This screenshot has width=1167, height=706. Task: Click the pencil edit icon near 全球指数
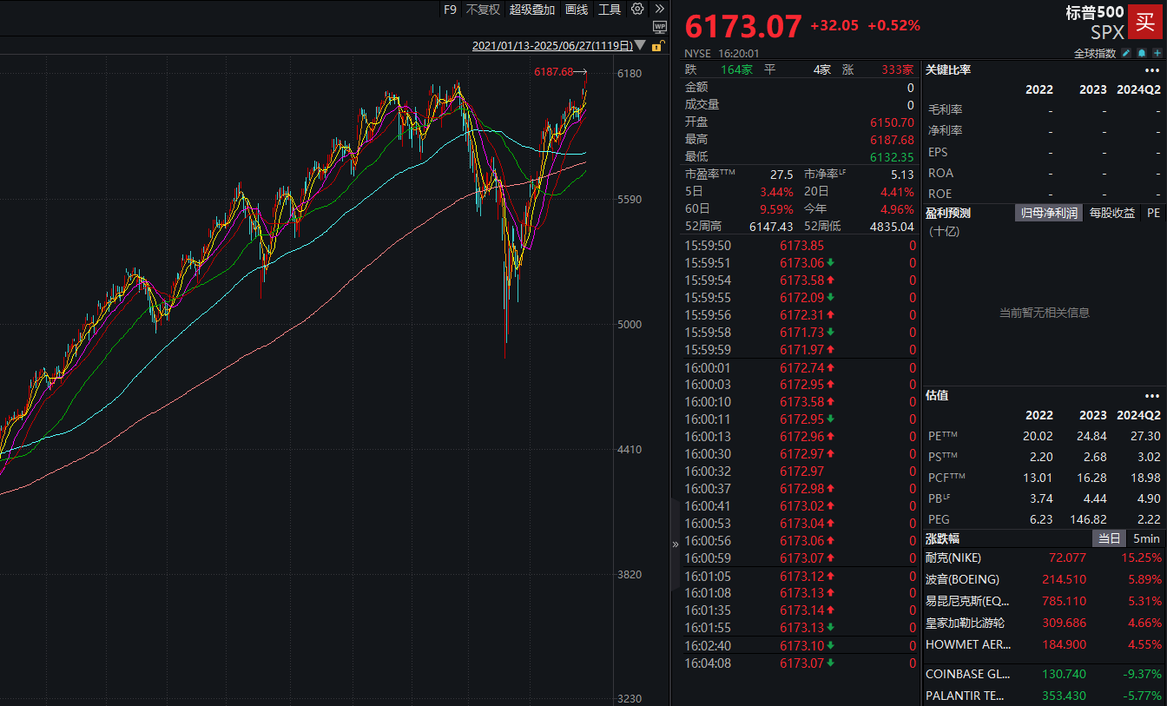(x=1126, y=53)
